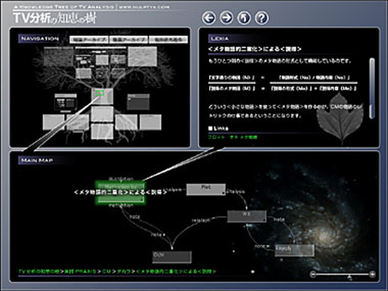Click the zoom-out minus icon on Main Map
The height and width of the screenshot is (291, 388).
coord(313,274)
